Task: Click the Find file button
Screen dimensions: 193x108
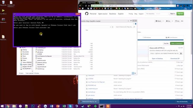Action: tap(166, 43)
